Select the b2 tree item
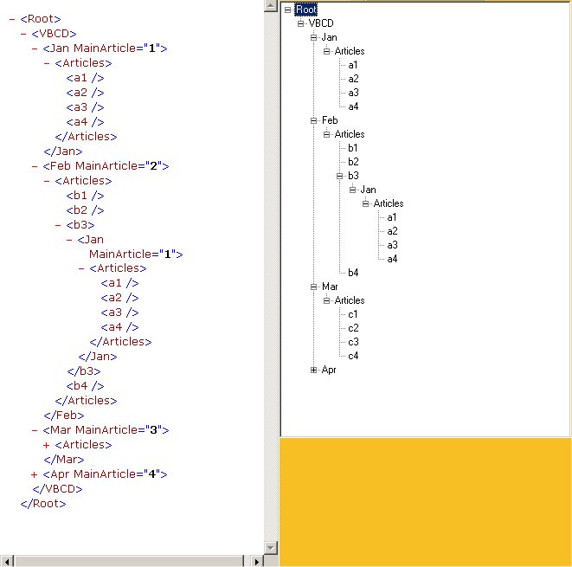This screenshot has height=567, width=572. [353, 162]
